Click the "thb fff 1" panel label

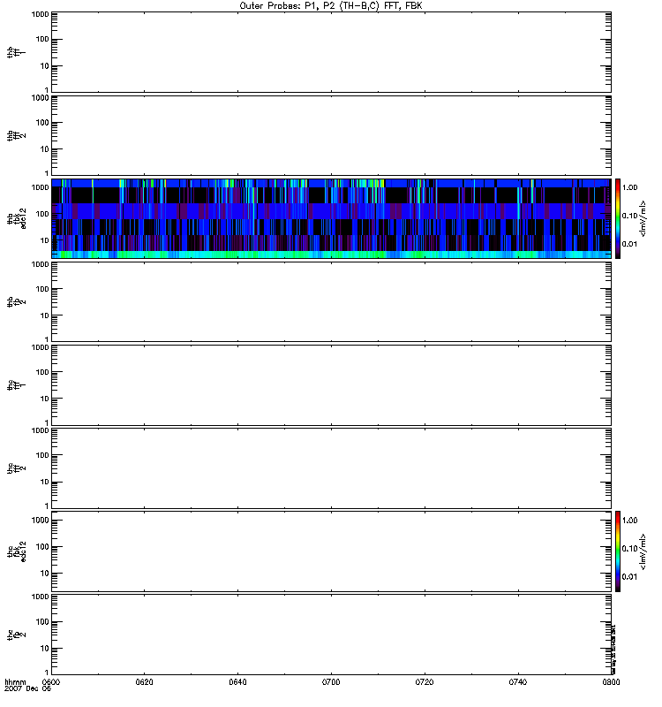pos(16,53)
